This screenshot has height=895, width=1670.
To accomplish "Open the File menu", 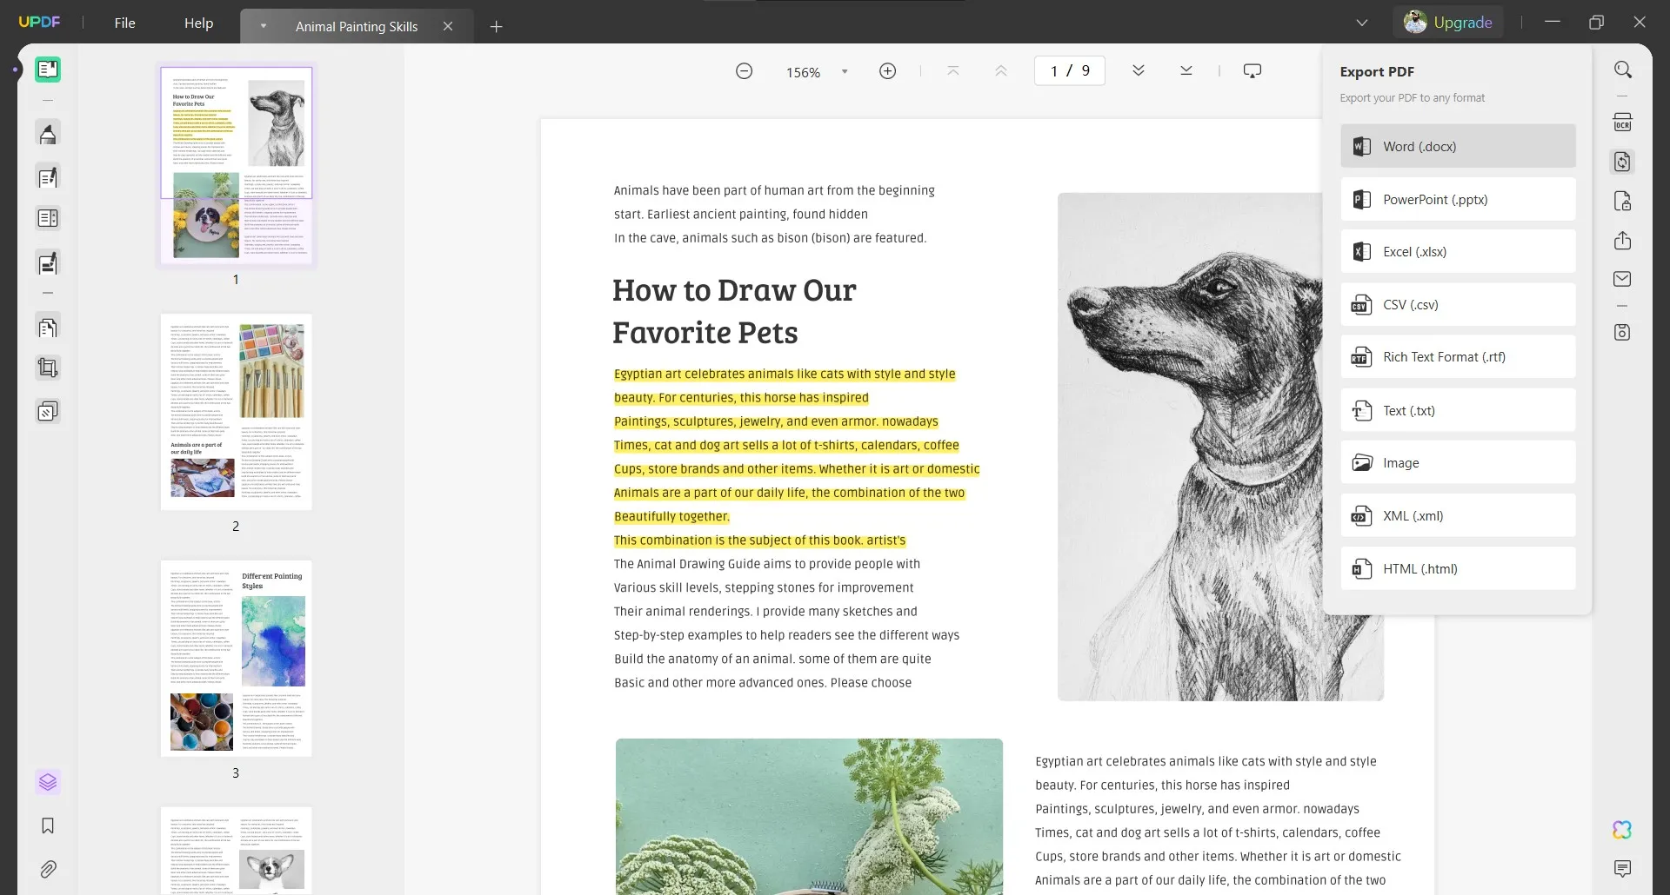I will coord(124,23).
